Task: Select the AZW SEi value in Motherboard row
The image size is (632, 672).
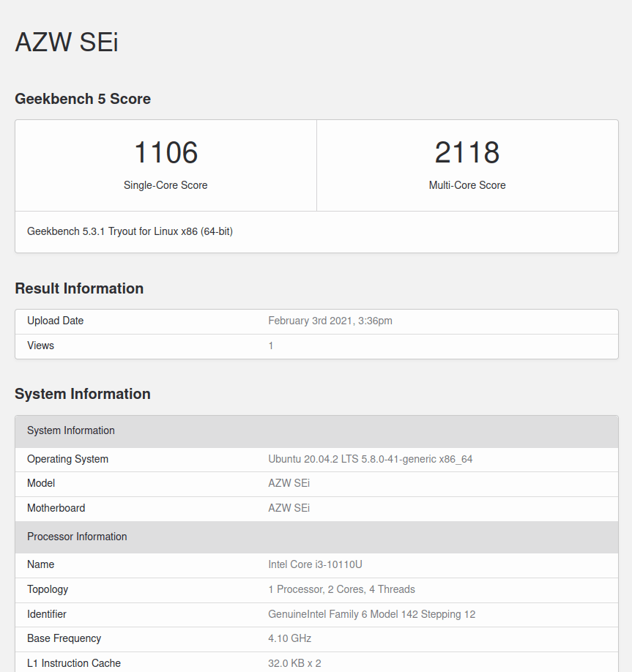Action: point(289,508)
